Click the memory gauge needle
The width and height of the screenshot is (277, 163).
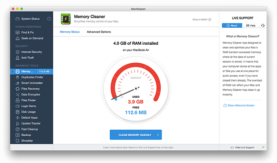[125, 93]
